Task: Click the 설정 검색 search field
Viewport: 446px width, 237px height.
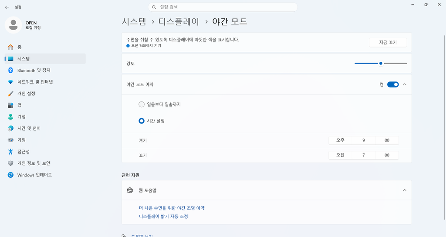Action: 223,7
